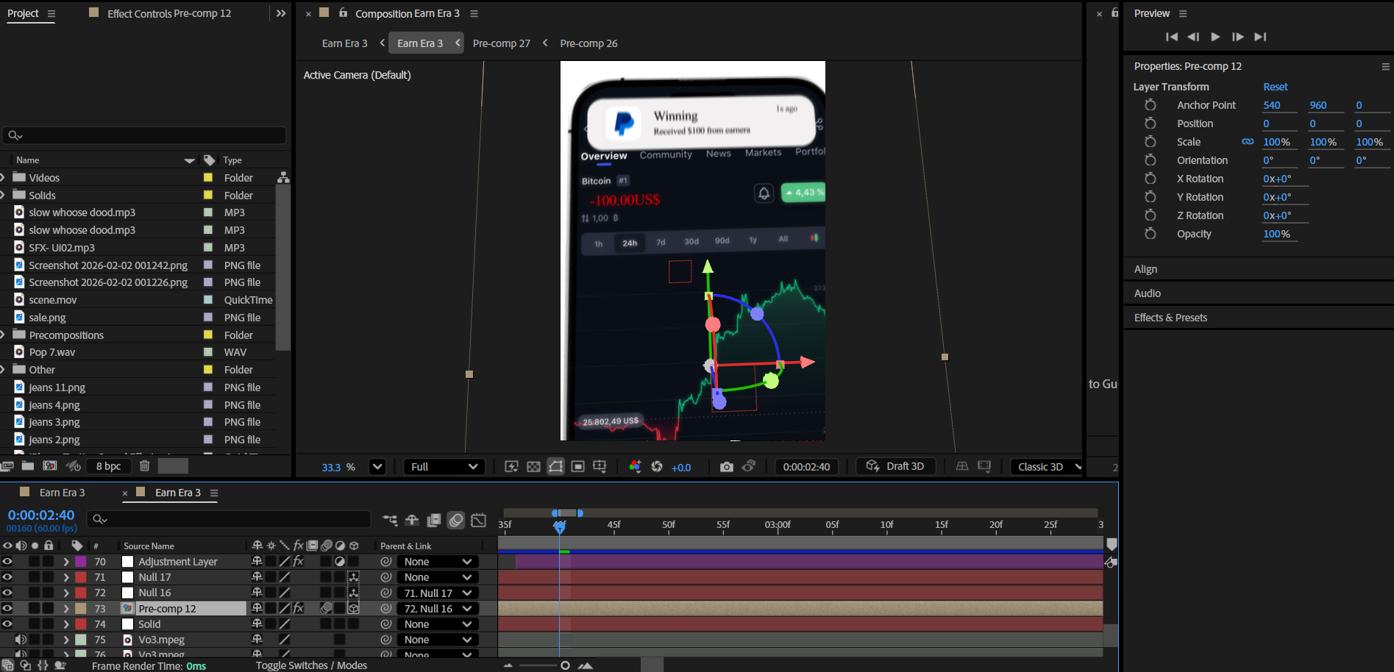This screenshot has width=1394, height=672.
Task: Toggle 3D layer switch on Pre-comp 12
Action: (x=353, y=609)
